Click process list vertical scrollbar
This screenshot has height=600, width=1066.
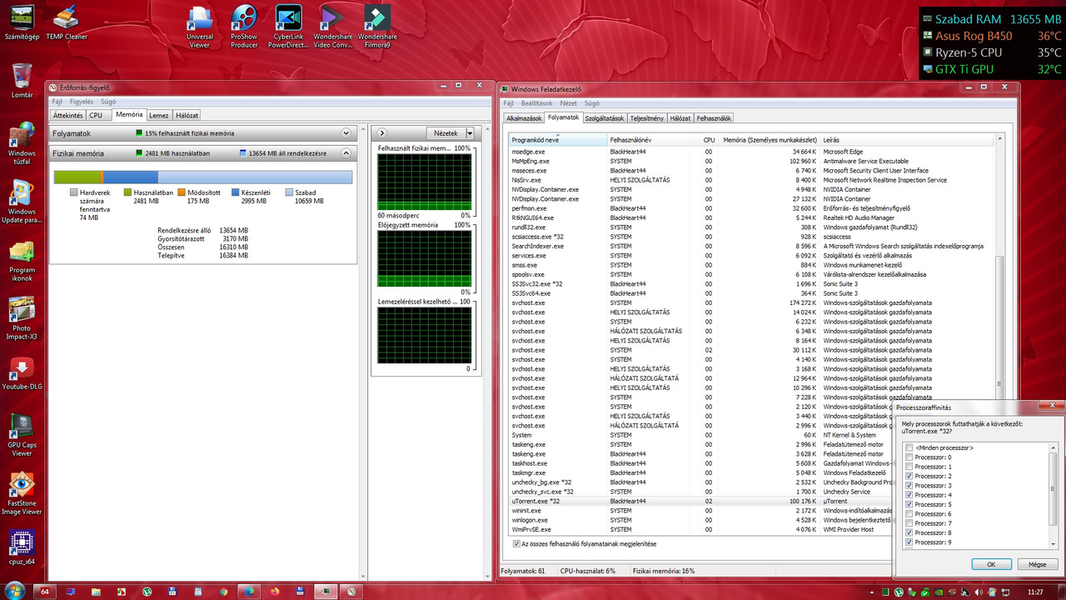tap(1001, 327)
